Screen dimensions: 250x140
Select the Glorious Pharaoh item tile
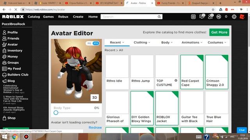coord(117,108)
